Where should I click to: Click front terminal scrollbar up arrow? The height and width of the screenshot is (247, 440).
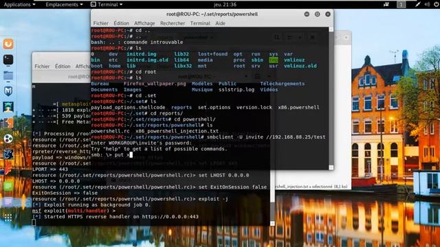click(x=331, y=30)
